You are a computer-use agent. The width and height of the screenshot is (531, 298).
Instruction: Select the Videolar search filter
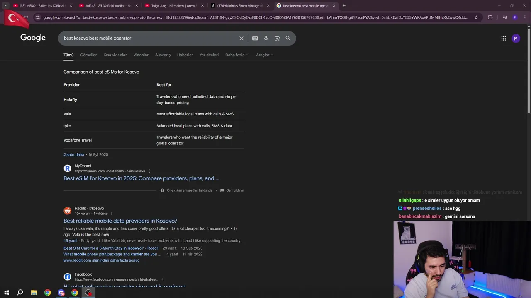[141, 55]
